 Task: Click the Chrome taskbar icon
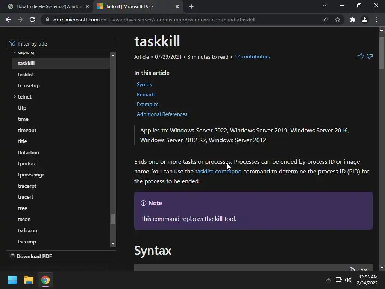45,280
